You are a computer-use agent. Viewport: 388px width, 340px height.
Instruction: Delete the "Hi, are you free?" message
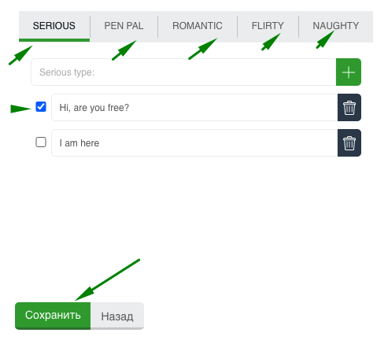pyautogui.click(x=349, y=107)
